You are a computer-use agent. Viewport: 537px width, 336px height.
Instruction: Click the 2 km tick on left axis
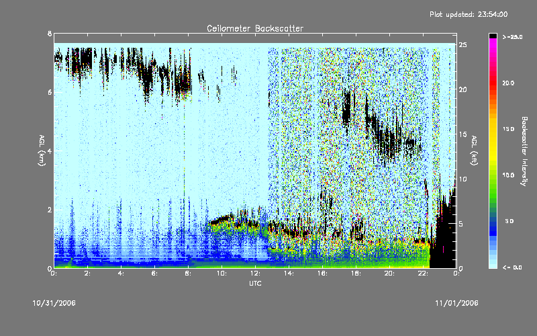pyautogui.click(x=50, y=210)
